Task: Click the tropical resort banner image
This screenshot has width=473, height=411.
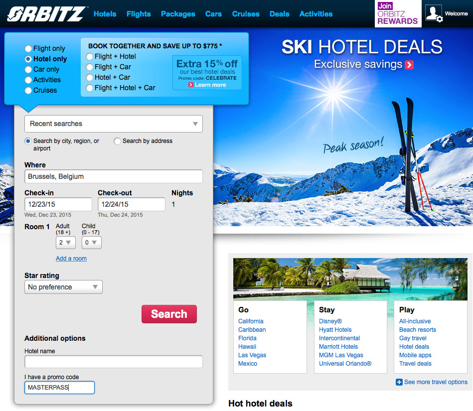Action: (350, 279)
